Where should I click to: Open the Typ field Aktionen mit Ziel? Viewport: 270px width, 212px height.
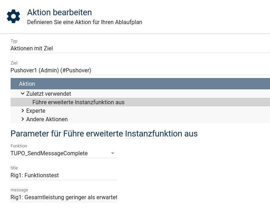[140, 48]
